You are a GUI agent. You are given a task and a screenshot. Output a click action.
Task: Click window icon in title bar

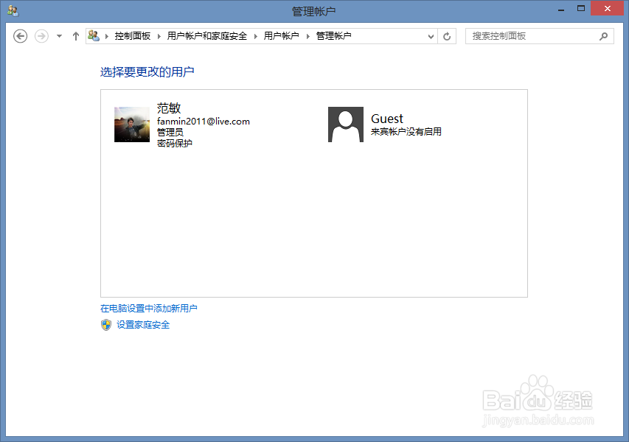(13, 11)
